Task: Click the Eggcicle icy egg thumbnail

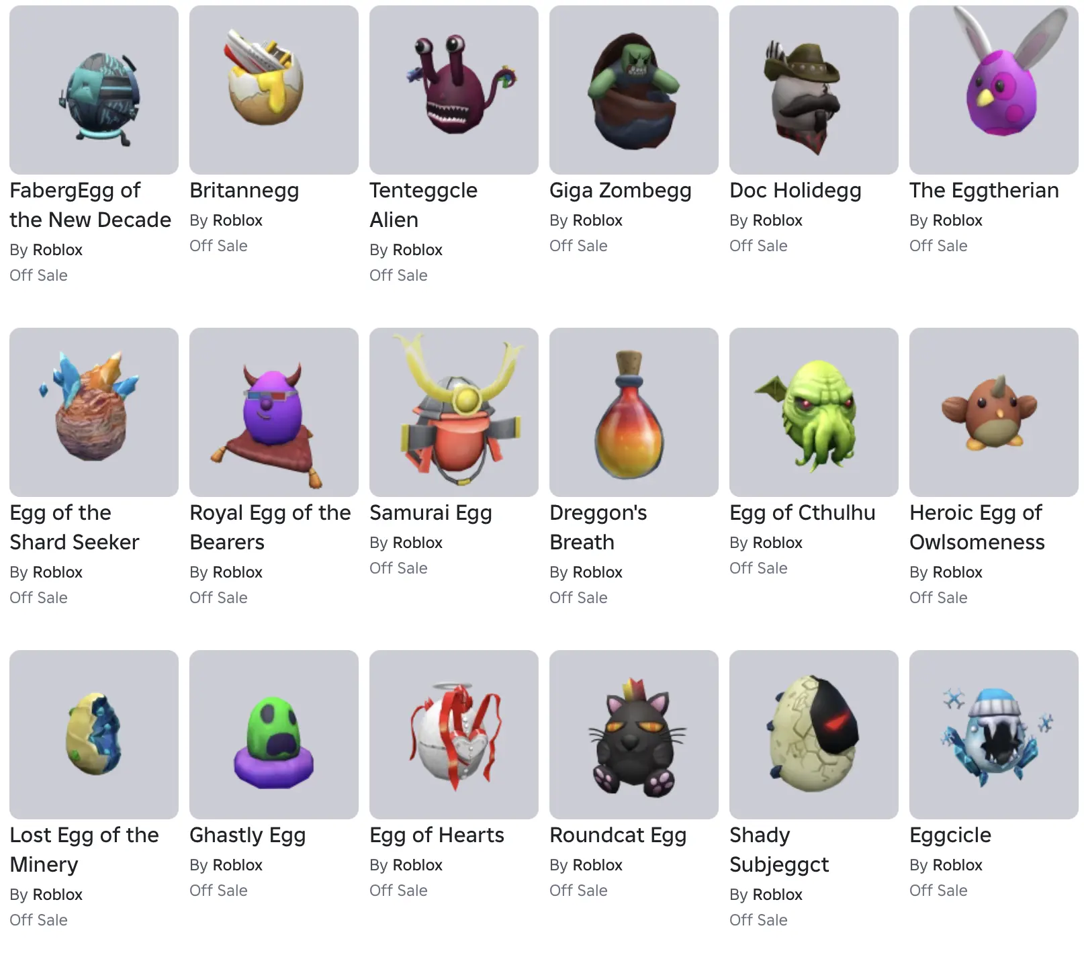Action: click(x=994, y=735)
